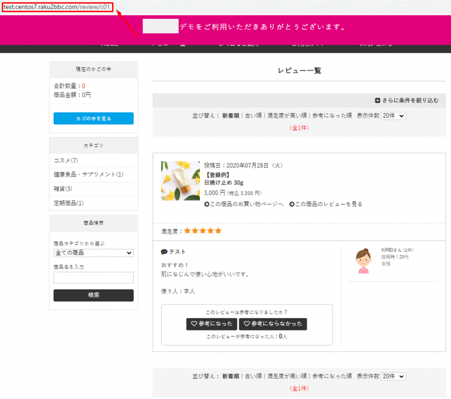Screen dimensions: 451x399
Task: Click the five-star satisfaction rating
Action: [x=203, y=231]
